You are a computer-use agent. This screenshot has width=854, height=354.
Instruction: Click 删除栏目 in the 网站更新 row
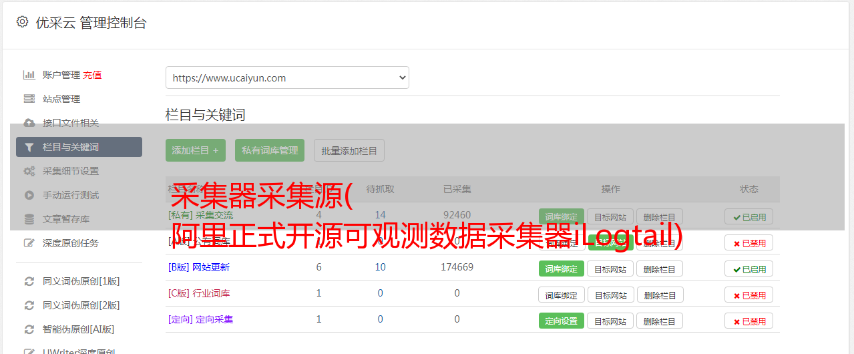coord(660,269)
